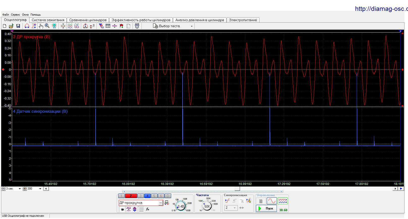This screenshot has height=219, width=408.
Task: Toggle channel 1 button
Action: (x=121, y=196)
